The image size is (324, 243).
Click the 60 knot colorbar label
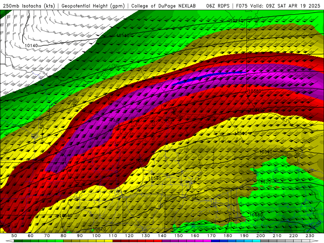pyautogui.click(x=30, y=236)
